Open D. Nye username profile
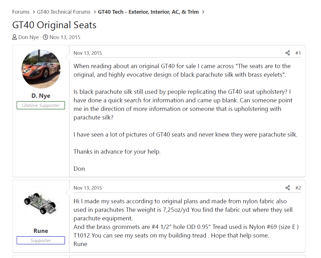This screenshot has width=321, height=258. 41,96
